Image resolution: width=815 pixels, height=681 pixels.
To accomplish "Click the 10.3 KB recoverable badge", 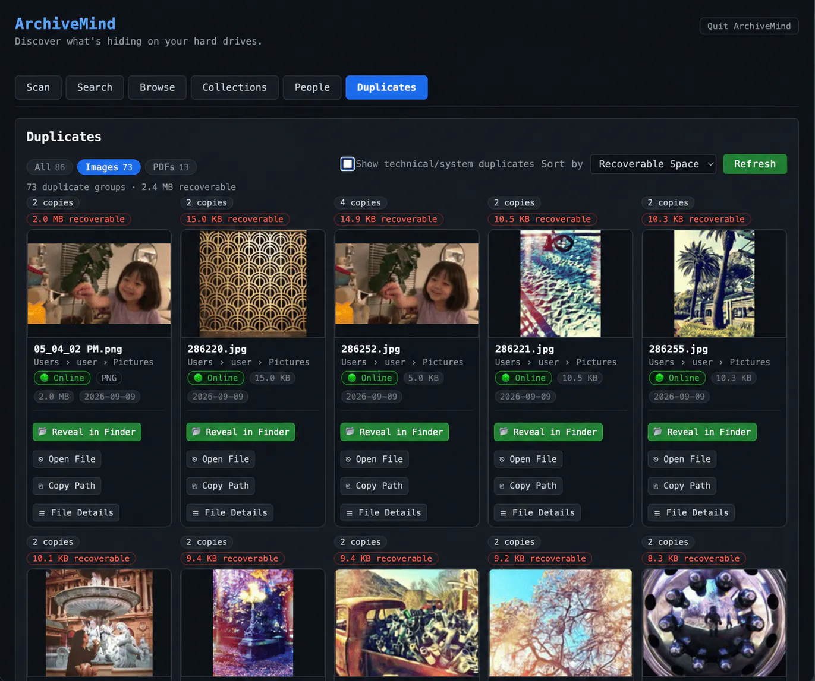I will click(x=696, y=219).
